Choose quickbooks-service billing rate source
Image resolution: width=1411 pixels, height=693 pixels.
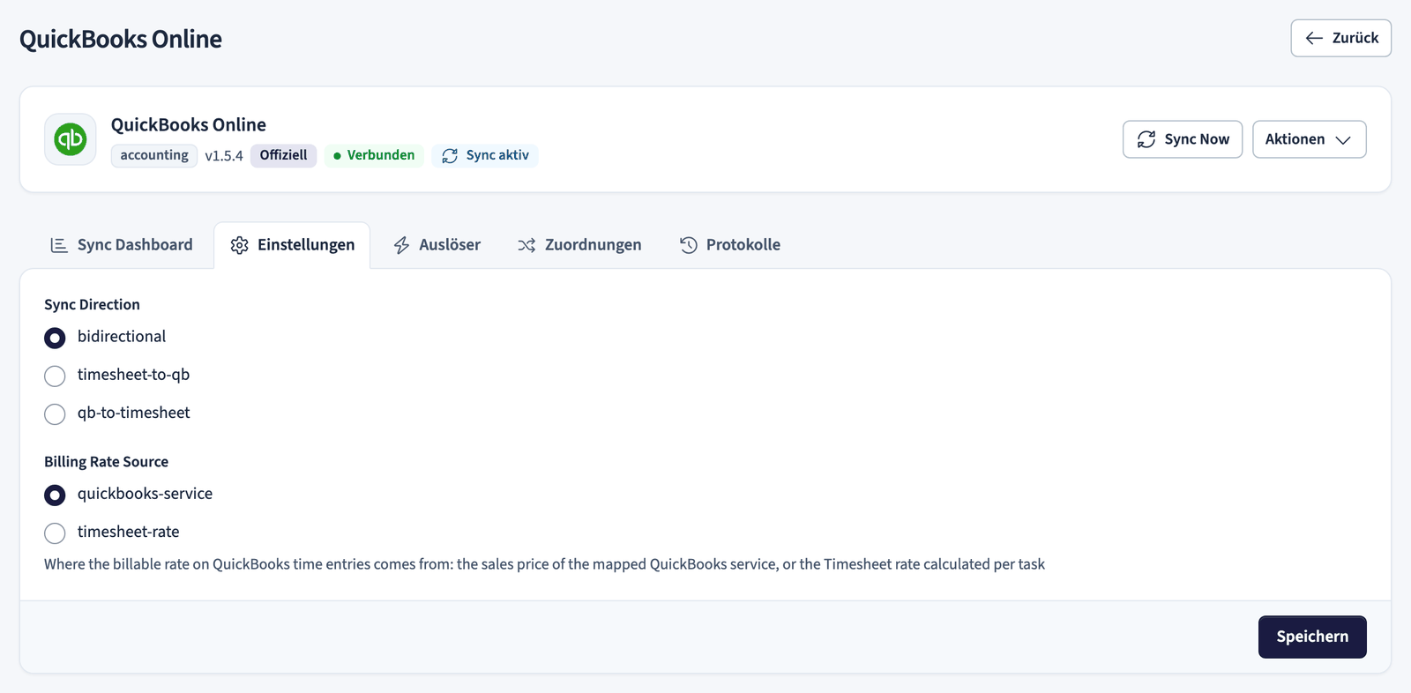click(x=55, y=496)
